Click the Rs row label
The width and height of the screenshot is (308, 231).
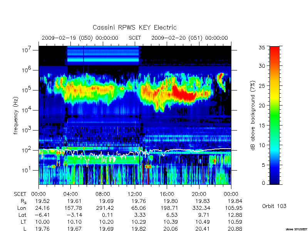tap(23, 201)
